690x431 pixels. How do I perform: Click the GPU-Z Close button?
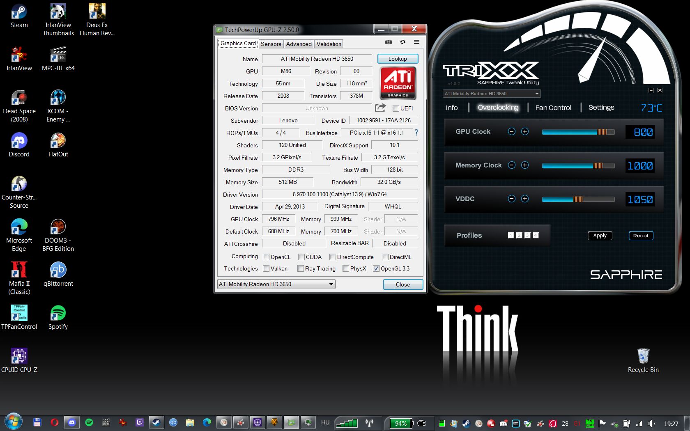[x=403, y=284]
